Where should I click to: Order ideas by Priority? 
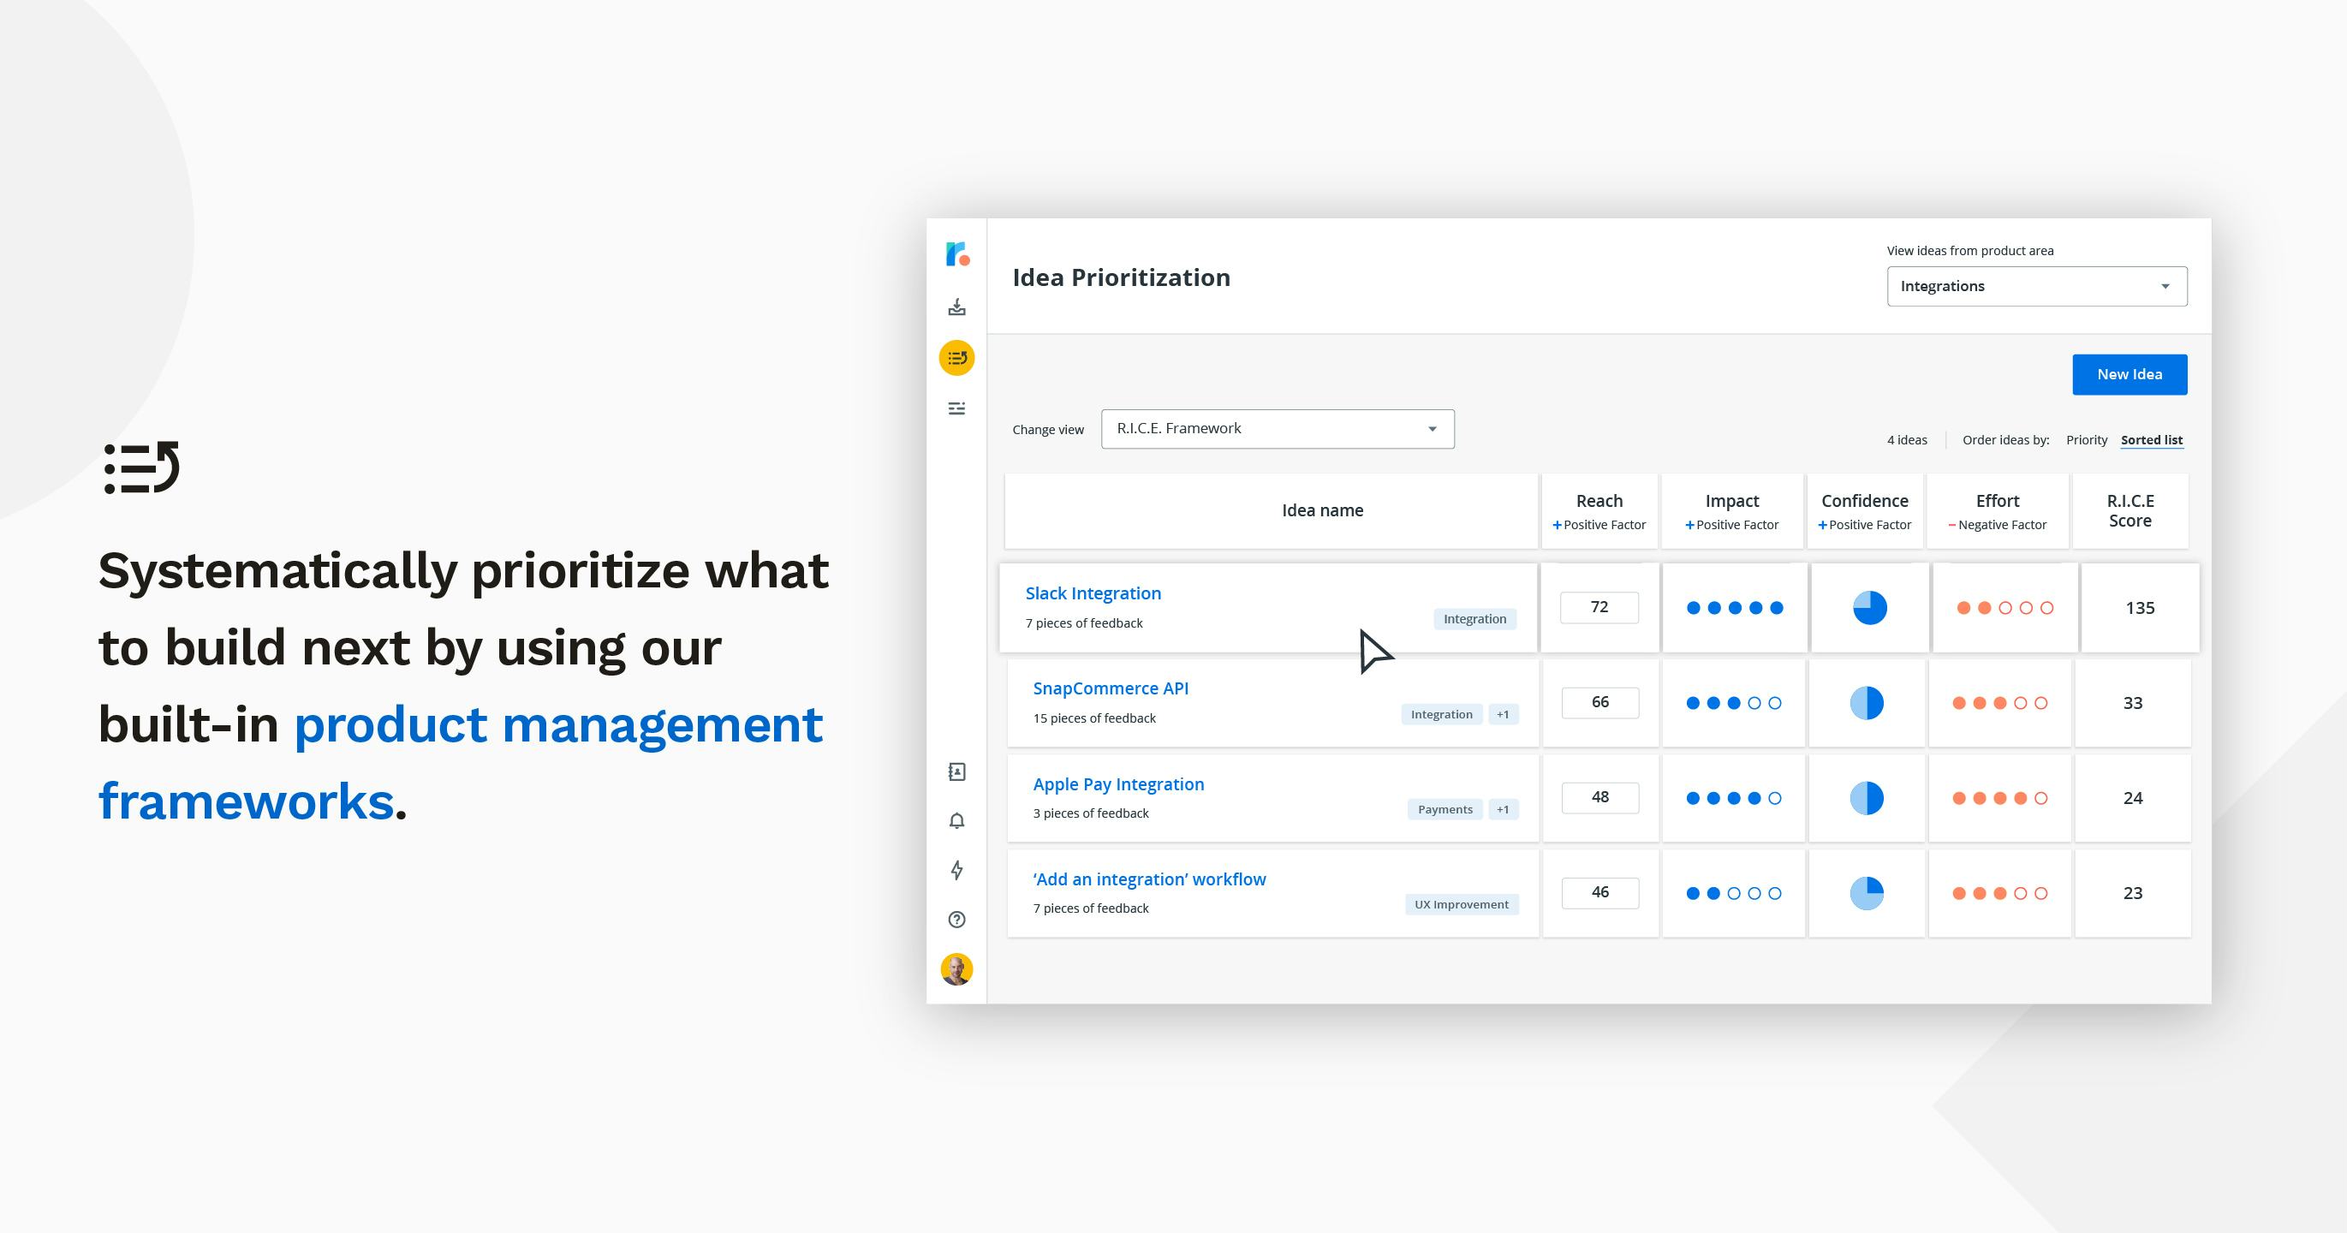2087,440
